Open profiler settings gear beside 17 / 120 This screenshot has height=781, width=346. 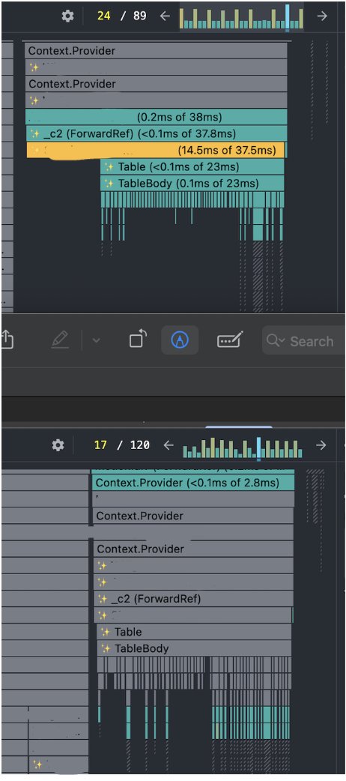coord(58,444)
